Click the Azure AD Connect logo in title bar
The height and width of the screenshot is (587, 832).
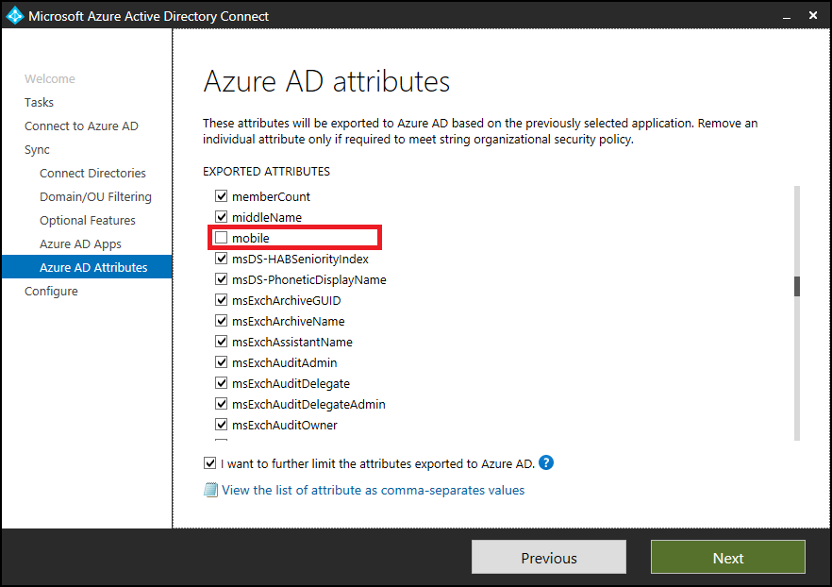13,15
